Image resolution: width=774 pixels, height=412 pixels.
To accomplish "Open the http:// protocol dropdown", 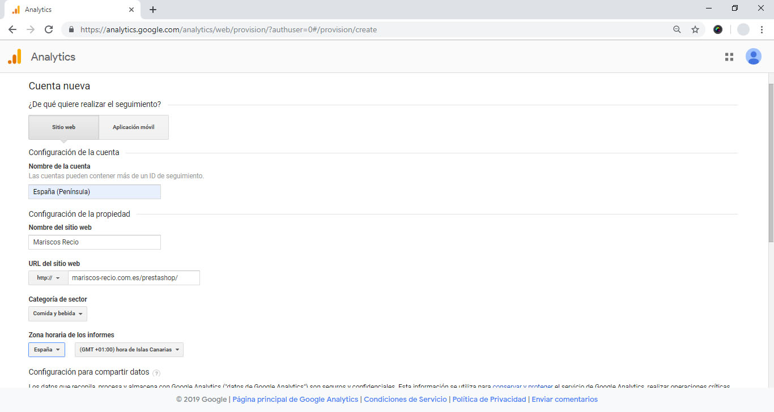I will point(48,278).
